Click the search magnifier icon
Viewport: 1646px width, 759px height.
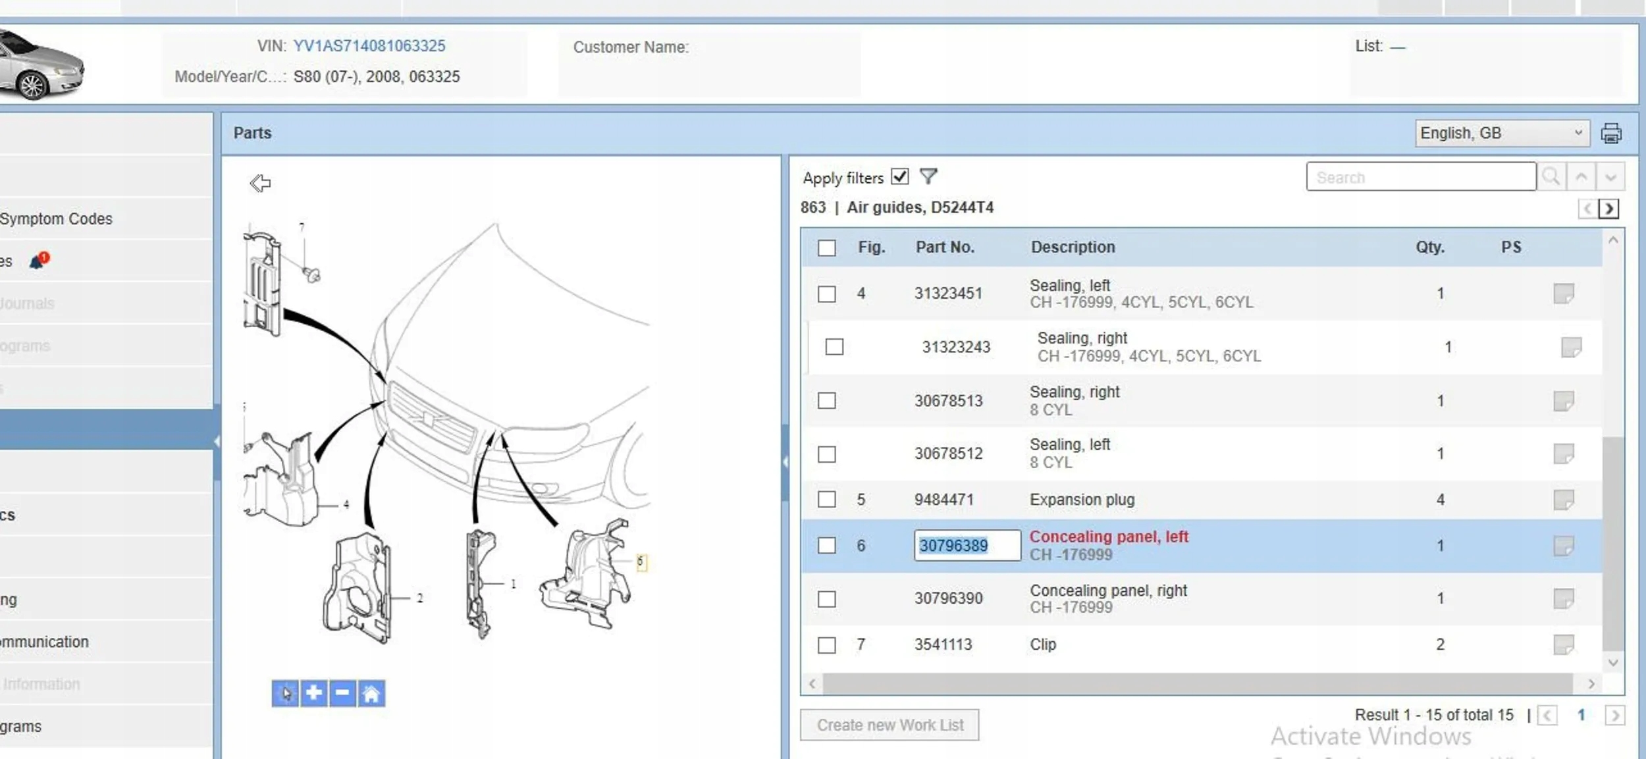tap(1551, 177)
